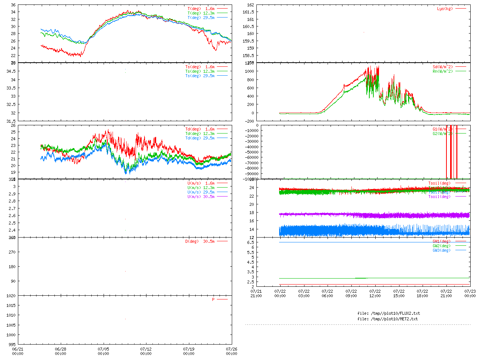Click the magenta Tsoil(deg) legend line
This screenshot has width=477, height=358.
(x=461, y=197)
